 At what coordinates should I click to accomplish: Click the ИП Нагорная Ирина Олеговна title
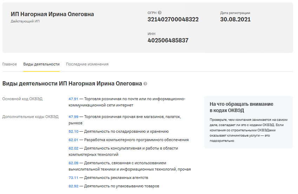tap(52, 14)
